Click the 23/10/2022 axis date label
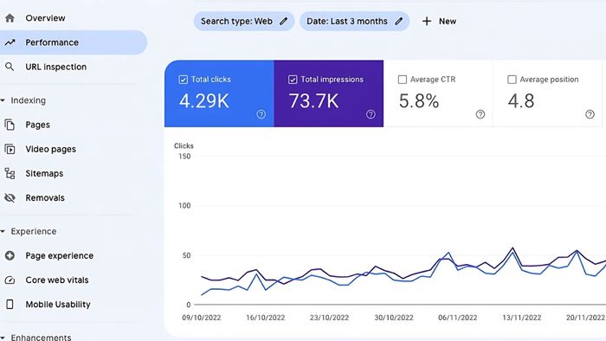 329,318
